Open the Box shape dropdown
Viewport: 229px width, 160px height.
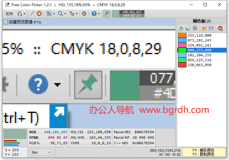click(41, 152)
